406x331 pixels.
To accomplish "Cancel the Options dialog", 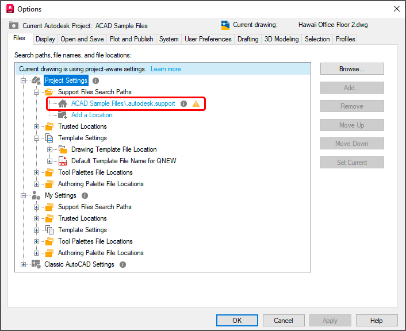I will 284,321.
